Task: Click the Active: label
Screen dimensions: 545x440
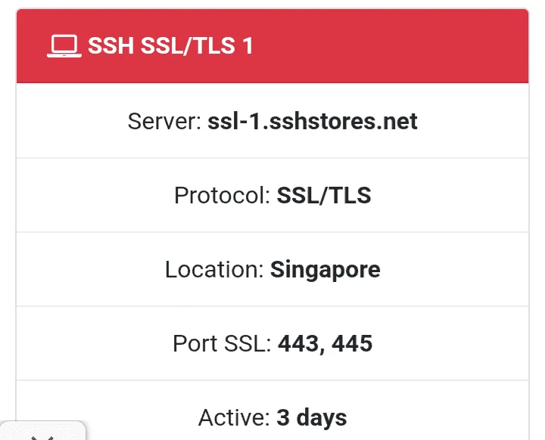Action: [234, 417]
